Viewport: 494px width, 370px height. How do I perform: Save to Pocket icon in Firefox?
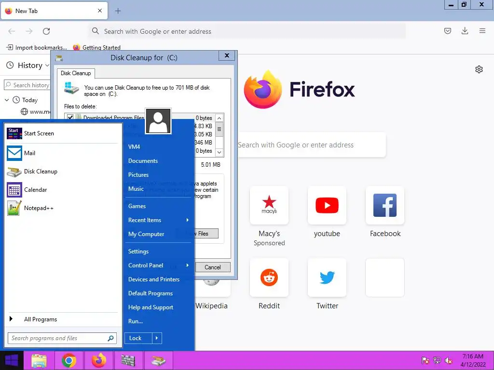point(448,31)
